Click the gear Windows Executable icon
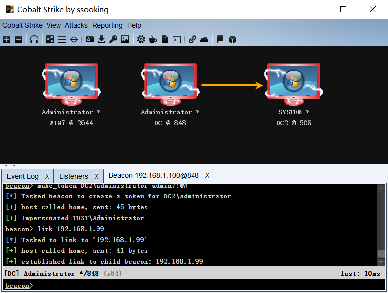388x293 pixels. pyautogui.click(x=141, y=39)
